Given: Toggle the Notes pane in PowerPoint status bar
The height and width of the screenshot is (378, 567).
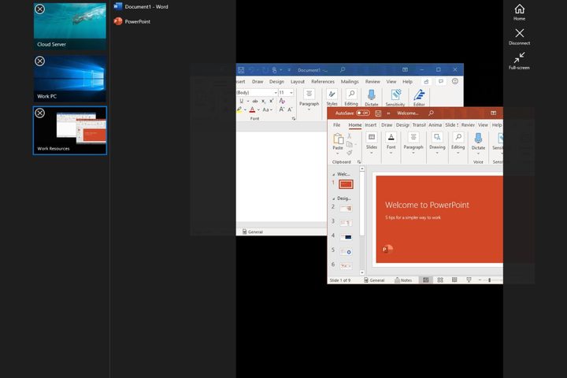Looking at the screenshot, I should (x=402, y=280).
